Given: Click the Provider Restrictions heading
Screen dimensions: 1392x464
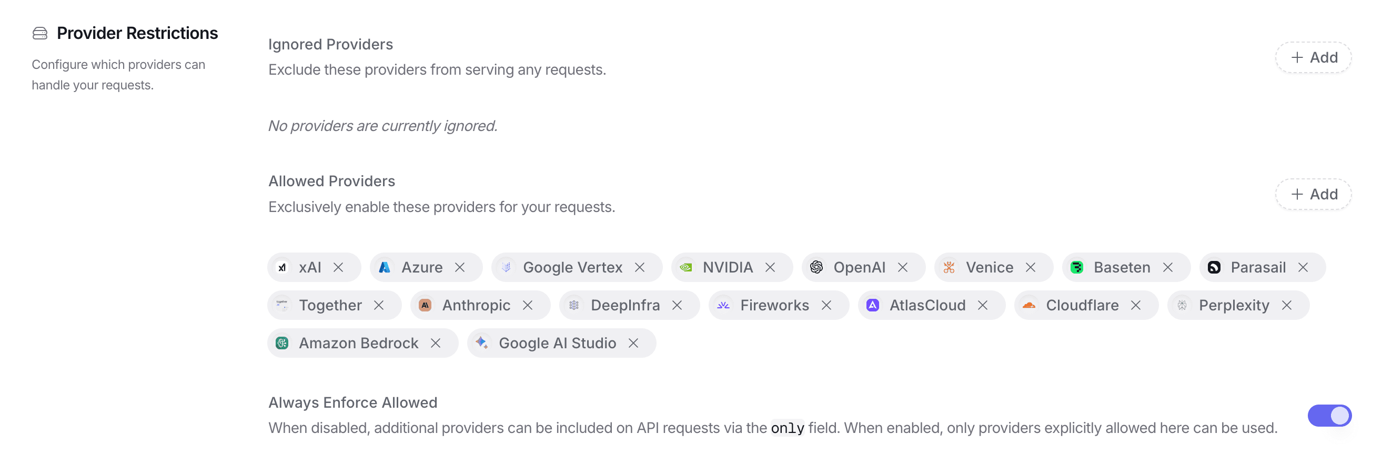Looking at the screenshot, I should coord(137,34).
